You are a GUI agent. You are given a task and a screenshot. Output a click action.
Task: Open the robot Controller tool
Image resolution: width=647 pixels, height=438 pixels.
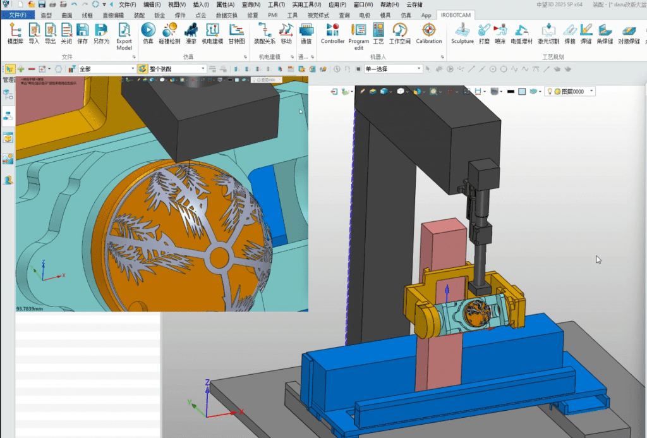pos(332,32)
